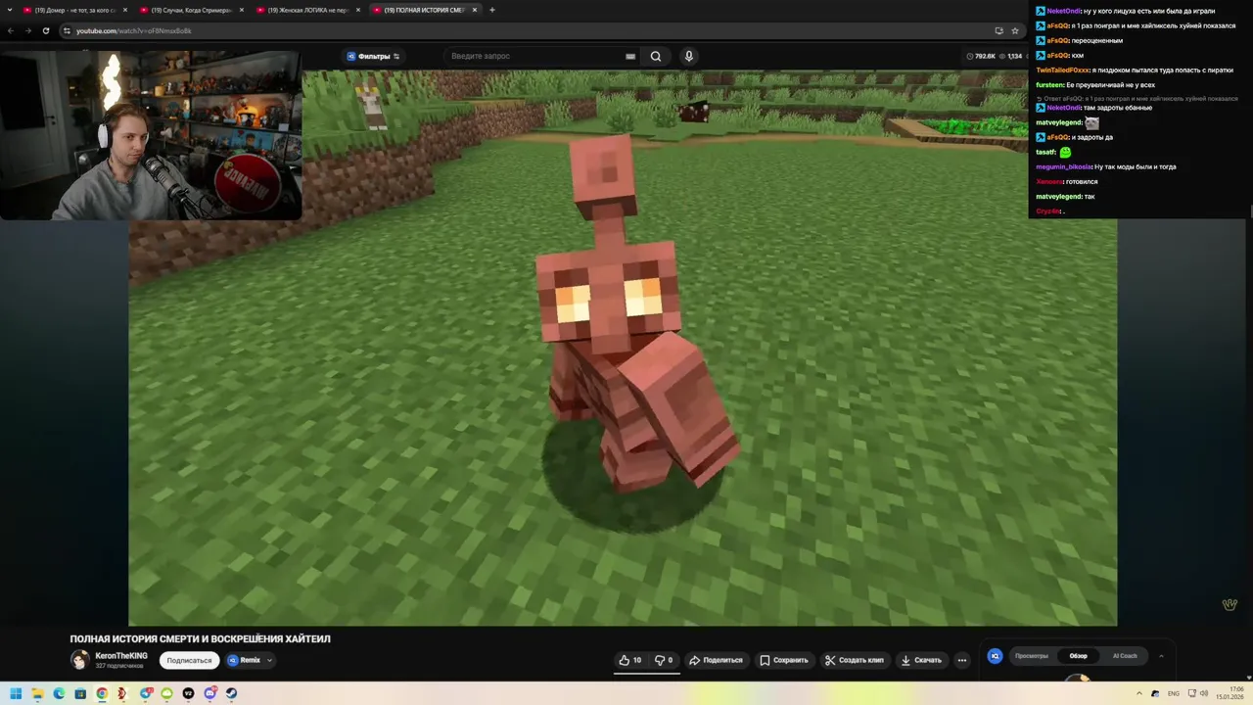Screen dimensions: 1253x705
Task: Click the 792.6K views stat
Action: (980, 56)
